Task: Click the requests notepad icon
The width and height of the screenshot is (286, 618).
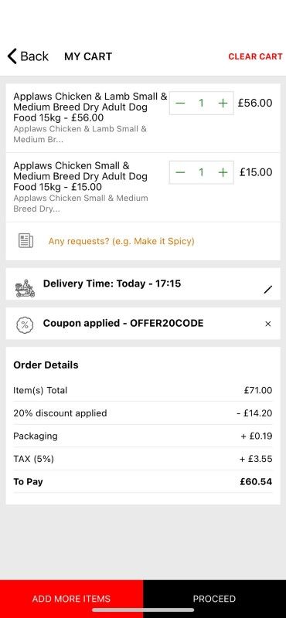Action: point(26,241)
